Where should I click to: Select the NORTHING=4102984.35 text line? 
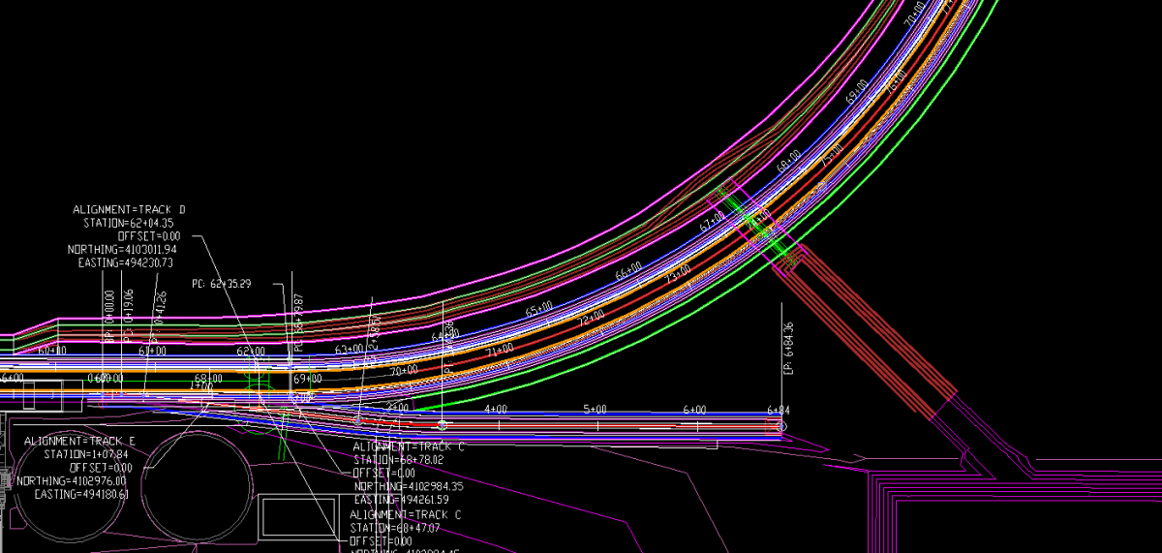pos(408,486)
